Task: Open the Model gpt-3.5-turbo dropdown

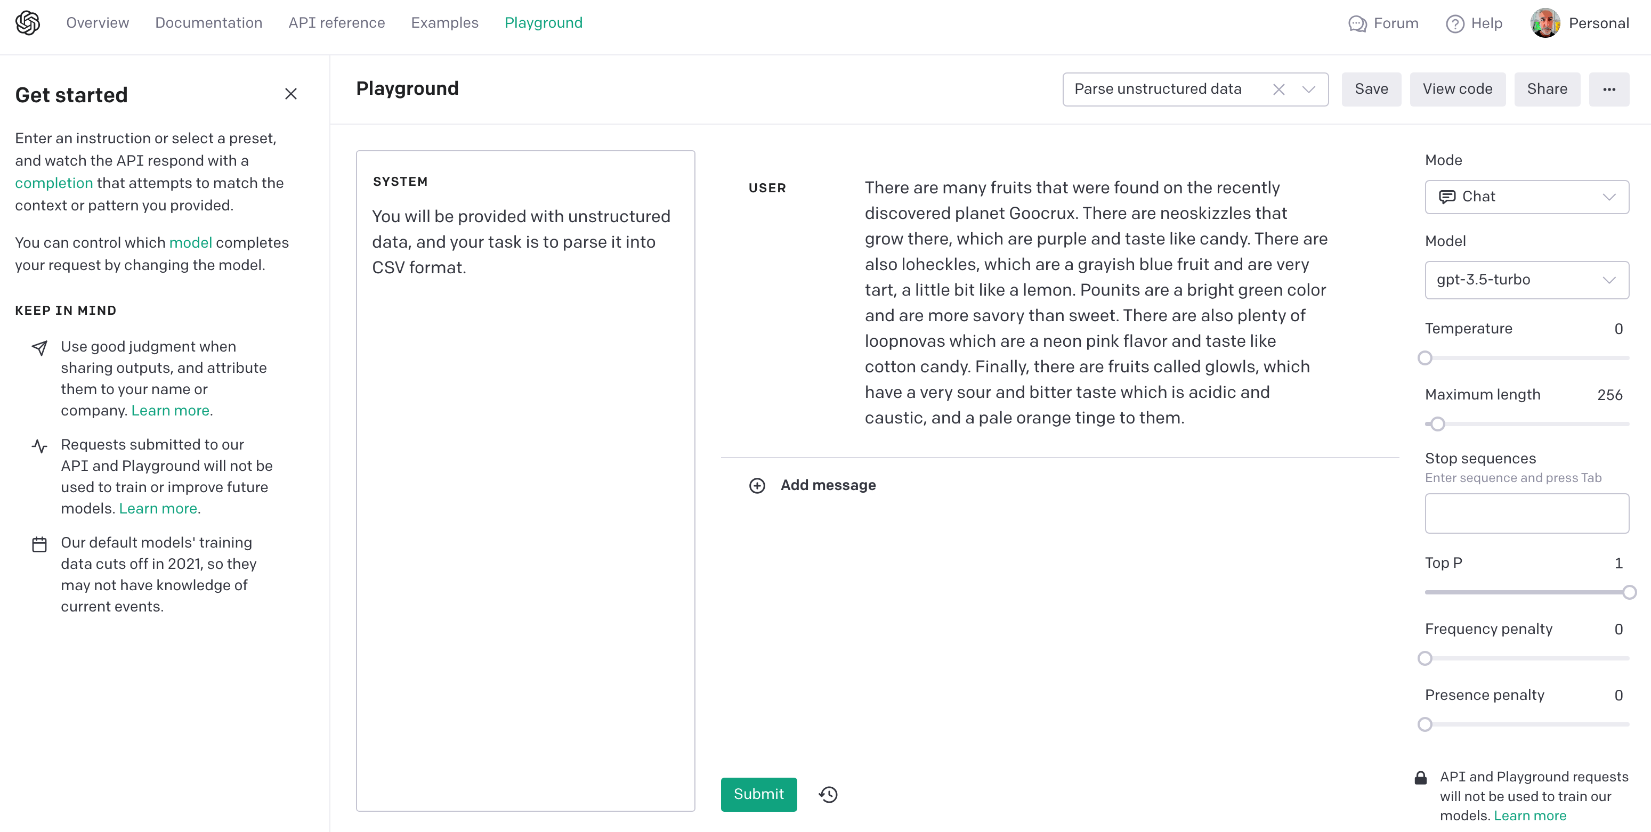Action: (1526, 280)
